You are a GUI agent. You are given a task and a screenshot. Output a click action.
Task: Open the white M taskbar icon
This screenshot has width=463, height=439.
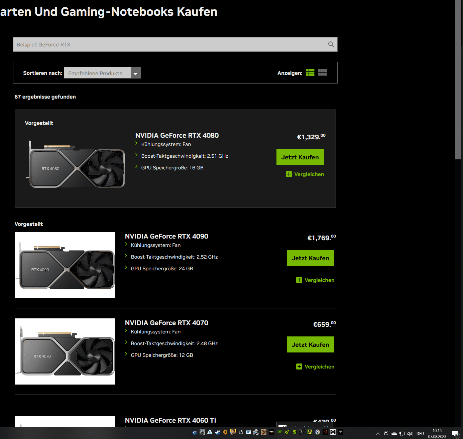[x=333, y=432]
